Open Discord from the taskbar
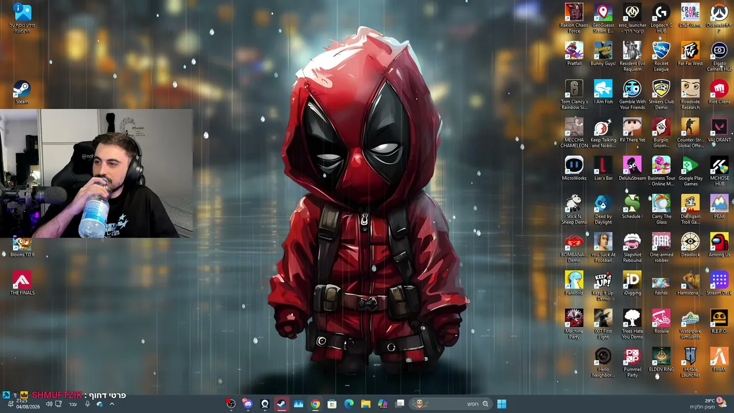 point(248,404)
